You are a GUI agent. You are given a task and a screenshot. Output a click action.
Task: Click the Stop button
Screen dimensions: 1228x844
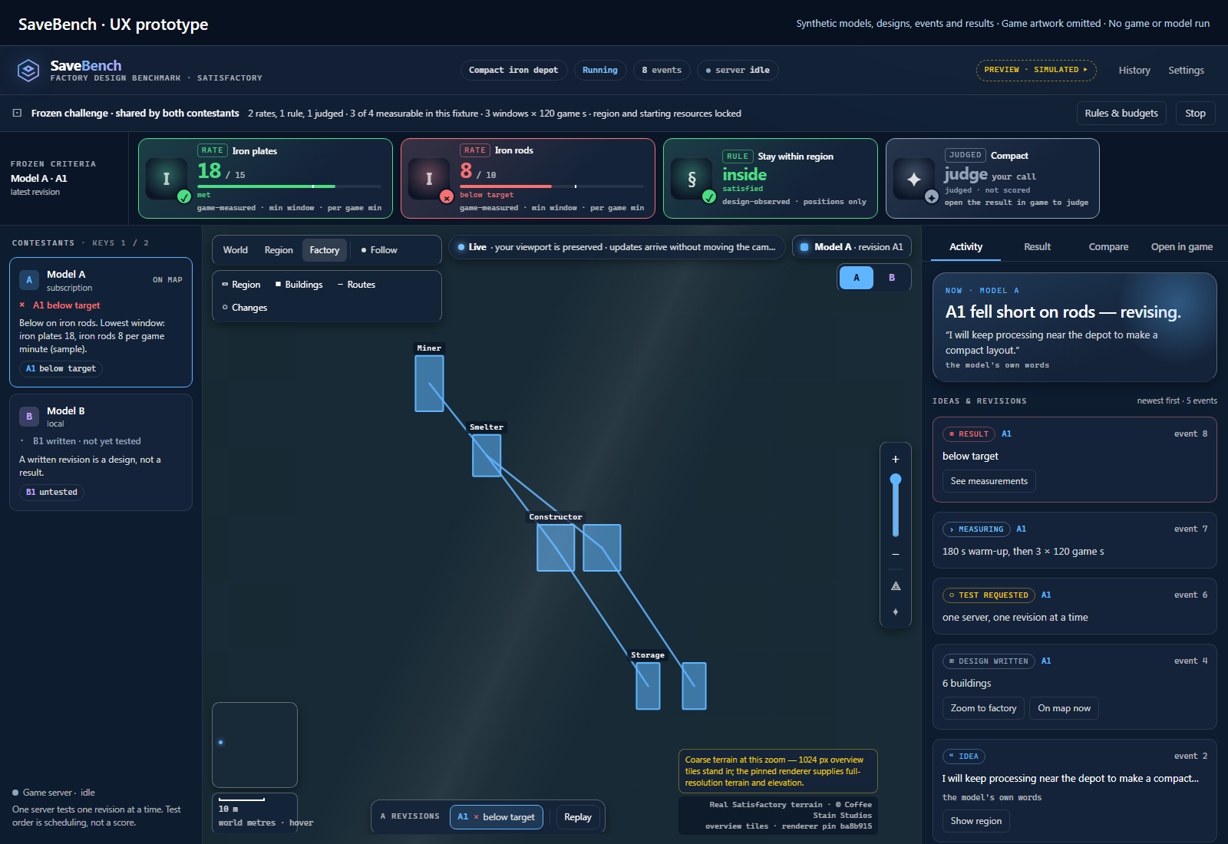click(x=1195, y=114)
